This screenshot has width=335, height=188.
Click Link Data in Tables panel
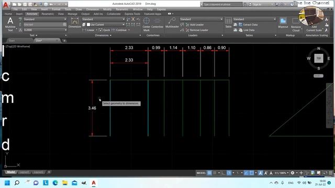247,30
